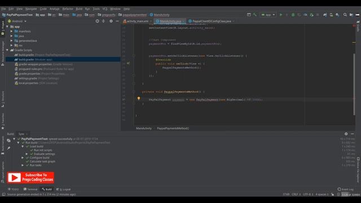Open the Event Log tool window
The image size is (361, 203).
[345, 189]
